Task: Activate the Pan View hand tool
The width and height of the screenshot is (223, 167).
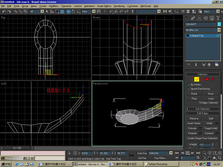Action: (209, 158)
